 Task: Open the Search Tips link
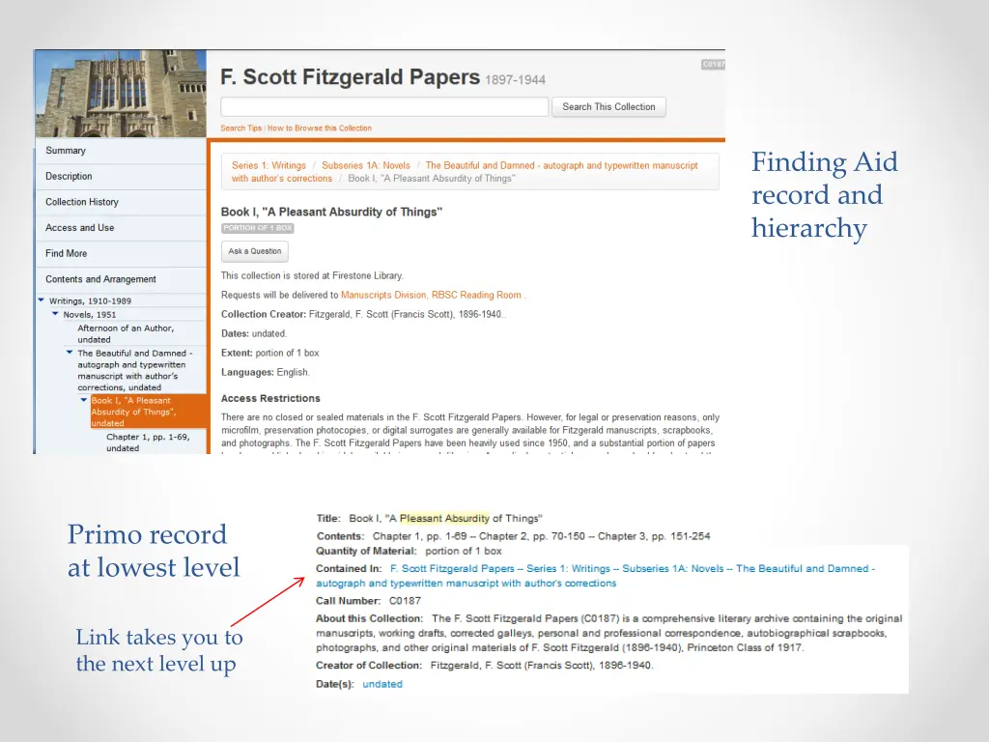coord(240,128)
